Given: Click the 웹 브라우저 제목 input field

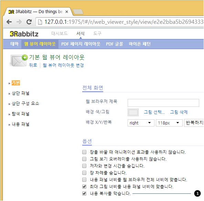Looking at the screenshot, I should (163, 103).
